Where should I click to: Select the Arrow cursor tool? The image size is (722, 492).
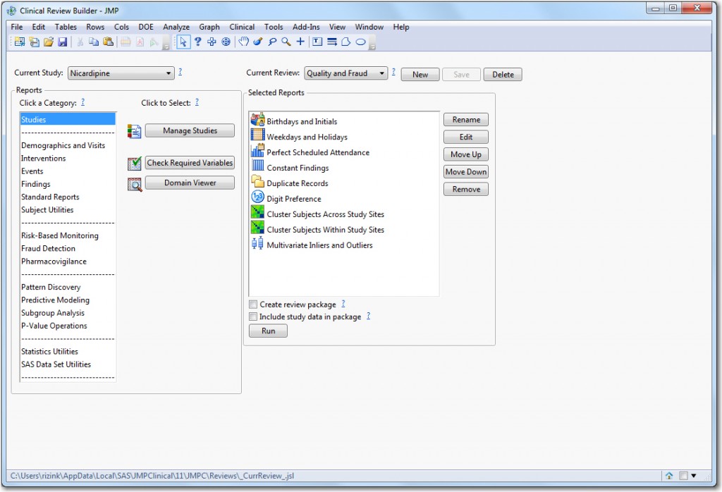pyautogui.click(x=183, y=42)
